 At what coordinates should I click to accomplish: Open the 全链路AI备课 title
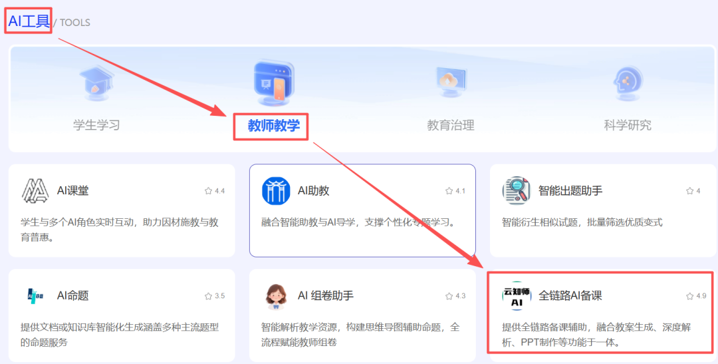pyautogui.click(x=570, y=295)
